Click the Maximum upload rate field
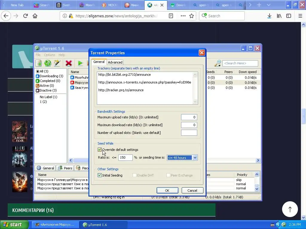Viewport: 306px width, 229px height. pos(189,117)
